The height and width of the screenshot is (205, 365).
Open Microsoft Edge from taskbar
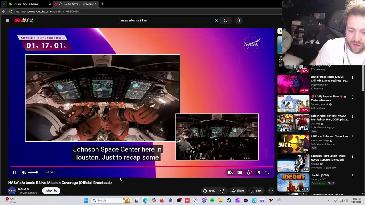point(145,200)
